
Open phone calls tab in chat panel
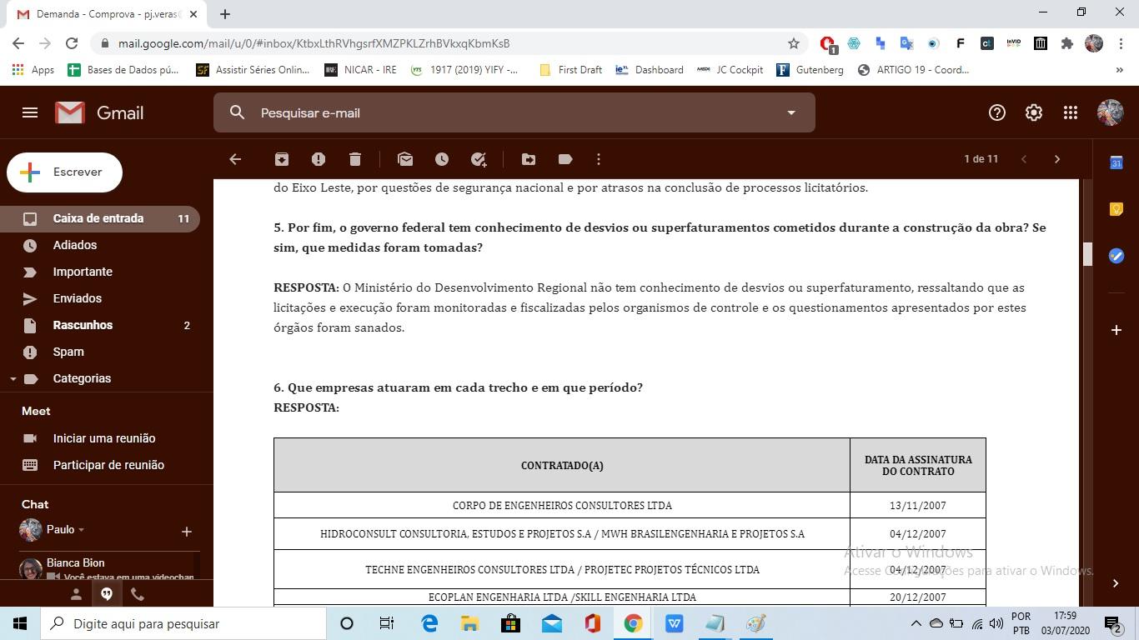pos(138,594)
